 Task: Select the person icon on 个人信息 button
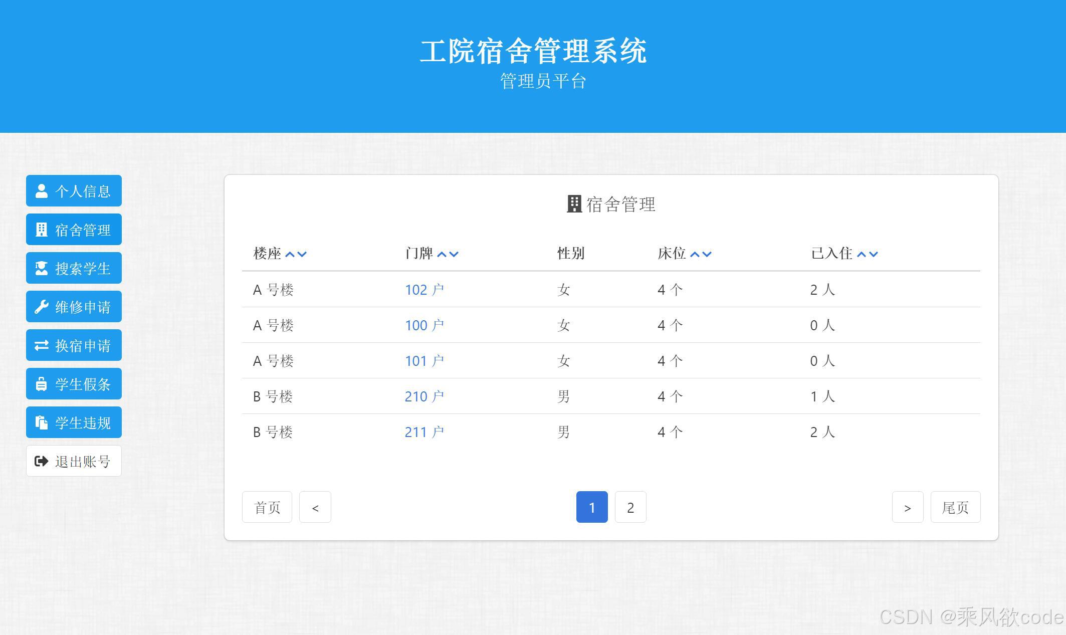click(x=41, y=190)
